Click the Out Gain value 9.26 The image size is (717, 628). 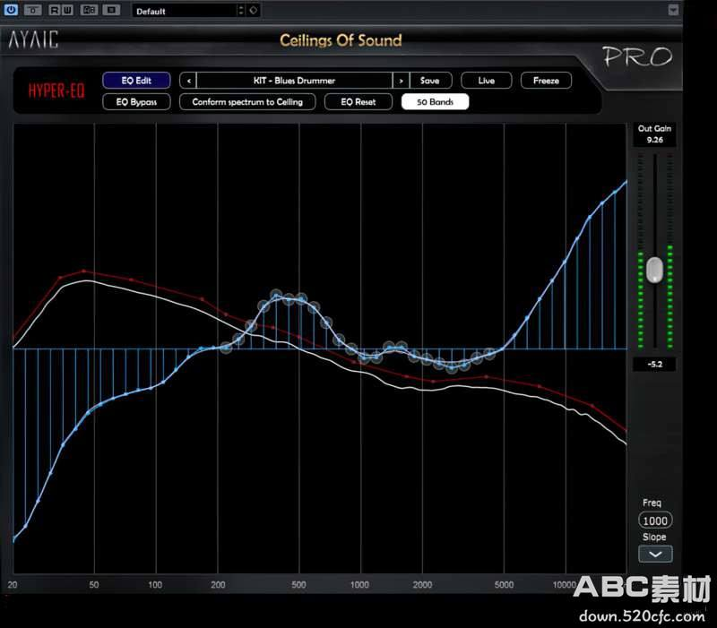tap(654, 140)
